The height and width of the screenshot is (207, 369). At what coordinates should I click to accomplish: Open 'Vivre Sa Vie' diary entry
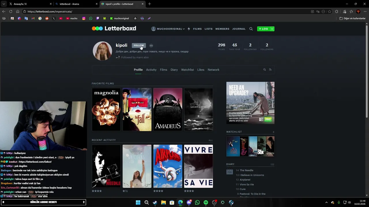(247, 185)
